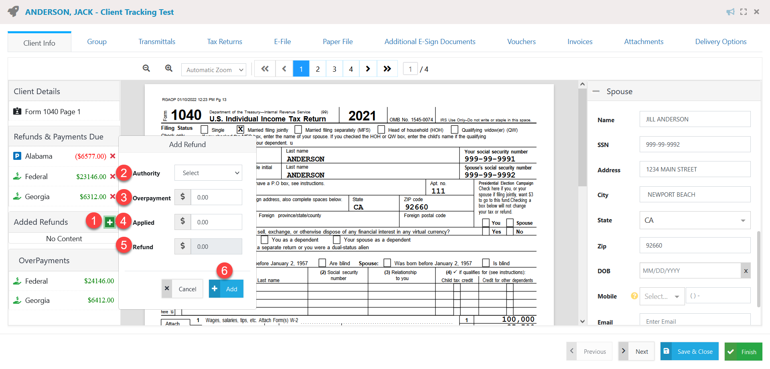The height and width of the screenshot is (369, 770).
Task: Click the DOB date field
Action: 690,271
